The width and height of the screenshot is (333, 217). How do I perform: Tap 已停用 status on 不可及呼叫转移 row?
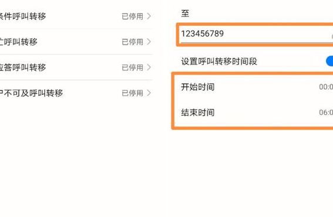pyautogui.click(x=133, y=93)
